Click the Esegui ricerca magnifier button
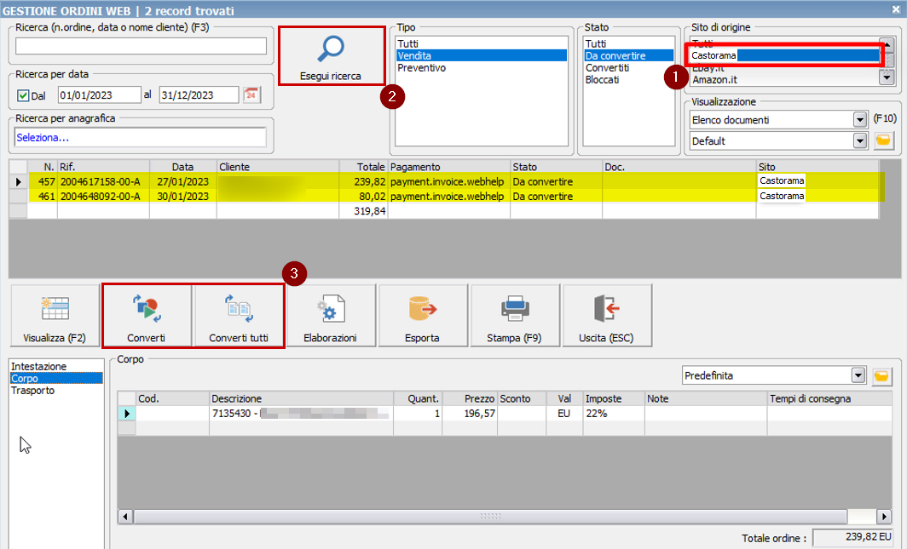The width and height of the screenshot is (907, 549). pyautogui.click(x=331, y=57)
